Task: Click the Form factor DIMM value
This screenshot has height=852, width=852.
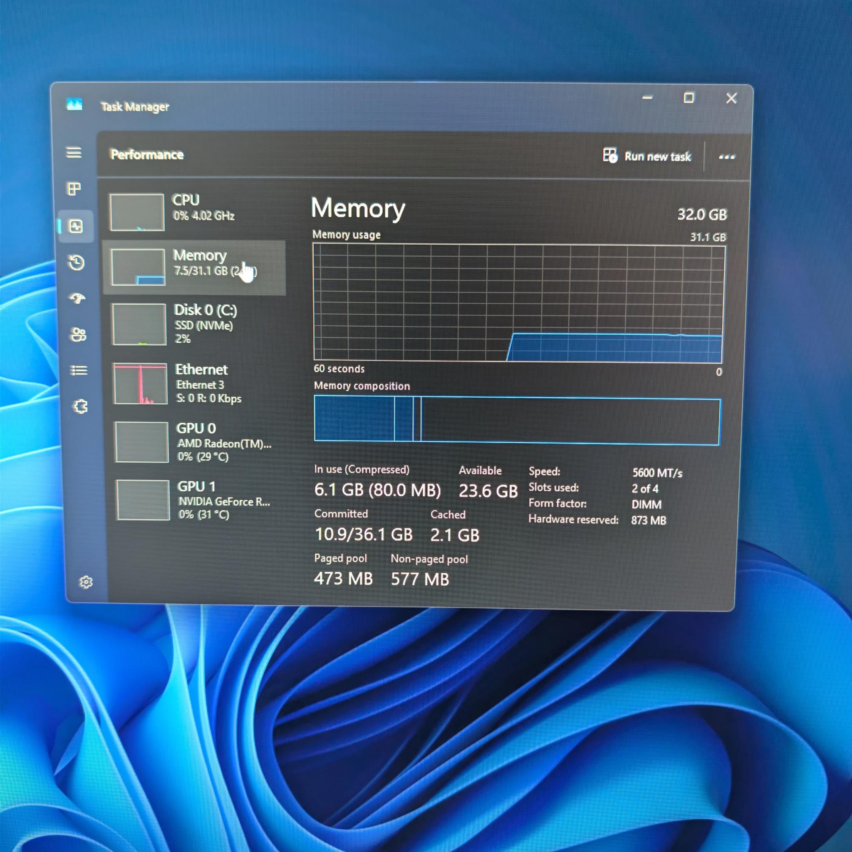Action: (646, 505)
